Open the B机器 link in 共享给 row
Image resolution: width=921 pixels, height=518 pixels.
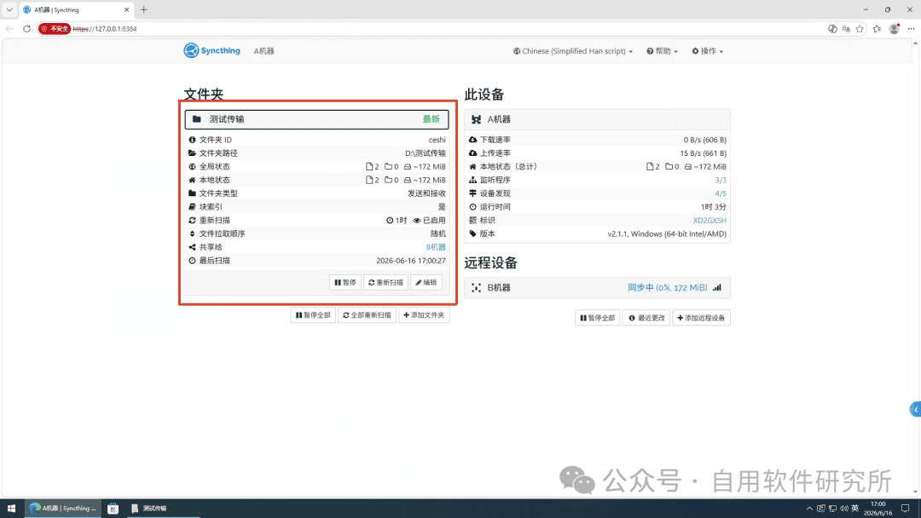pyautogui.click(x=435, y=247)
